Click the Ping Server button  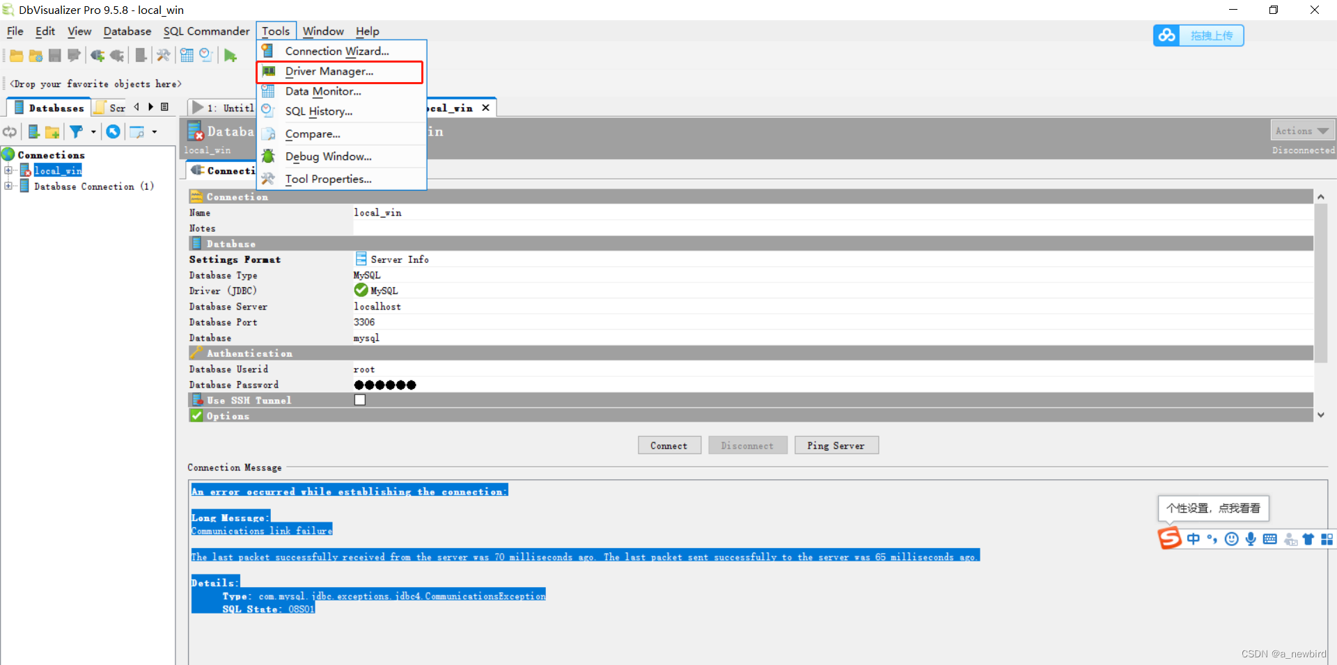coord(836,445)
